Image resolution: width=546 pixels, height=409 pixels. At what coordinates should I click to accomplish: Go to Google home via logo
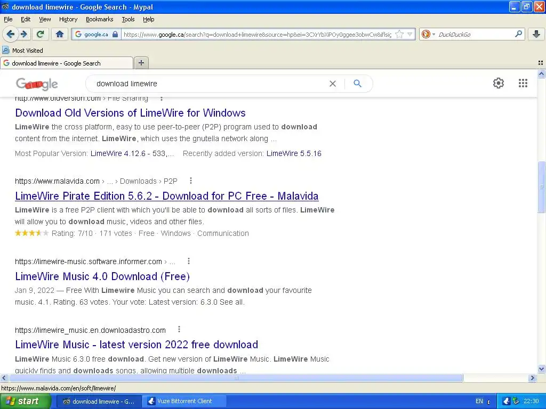37,84
